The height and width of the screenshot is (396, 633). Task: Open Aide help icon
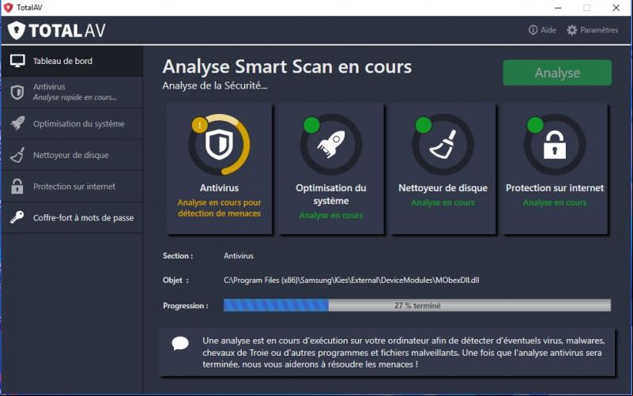click(x=533, y=30)
